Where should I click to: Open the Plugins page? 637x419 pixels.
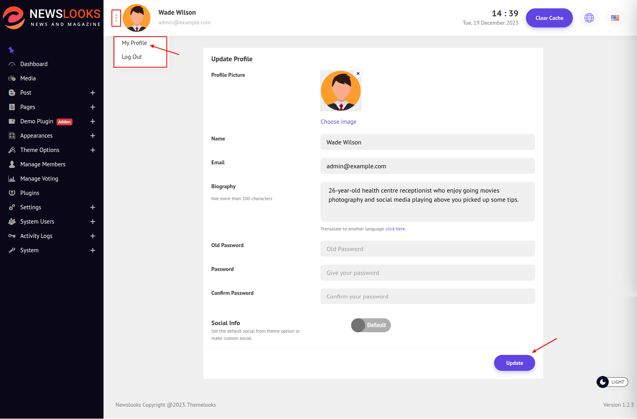[29, 193]
